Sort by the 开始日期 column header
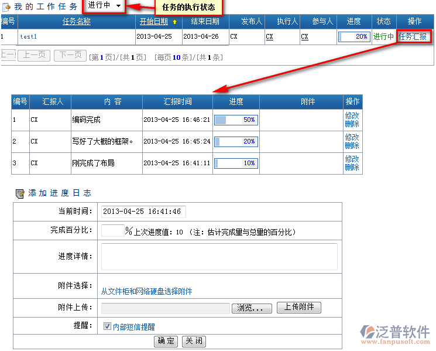This screenshot has width=436, height=351. [x=154, y=22]
